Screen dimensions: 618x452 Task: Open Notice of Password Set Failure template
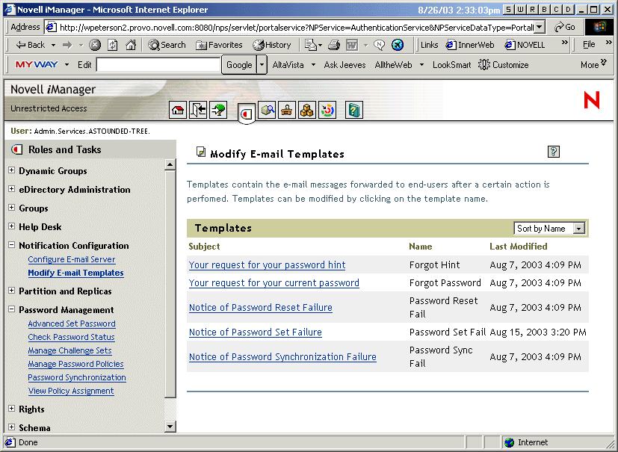pos(255,332)
